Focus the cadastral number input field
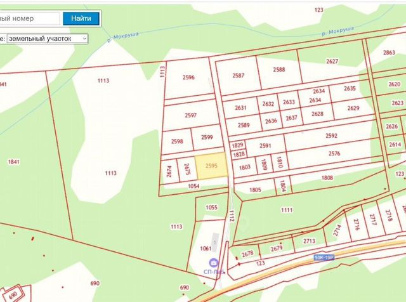Image resolution: width=406 pixels, height=302 pixels. coord(30,18)
